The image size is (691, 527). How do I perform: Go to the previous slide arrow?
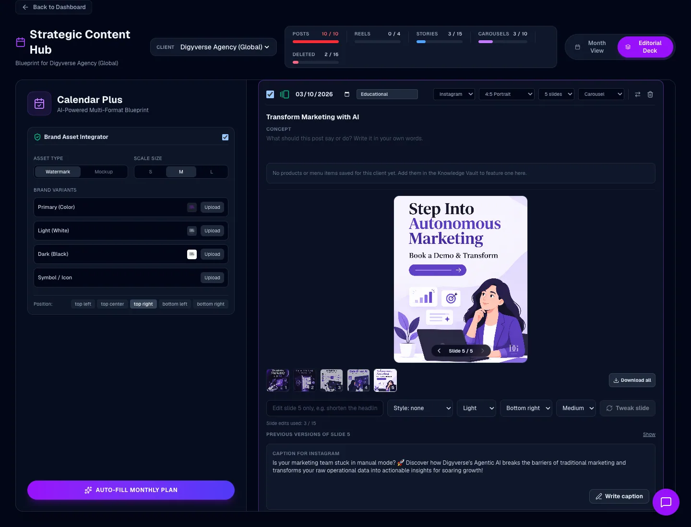[439, 351]
